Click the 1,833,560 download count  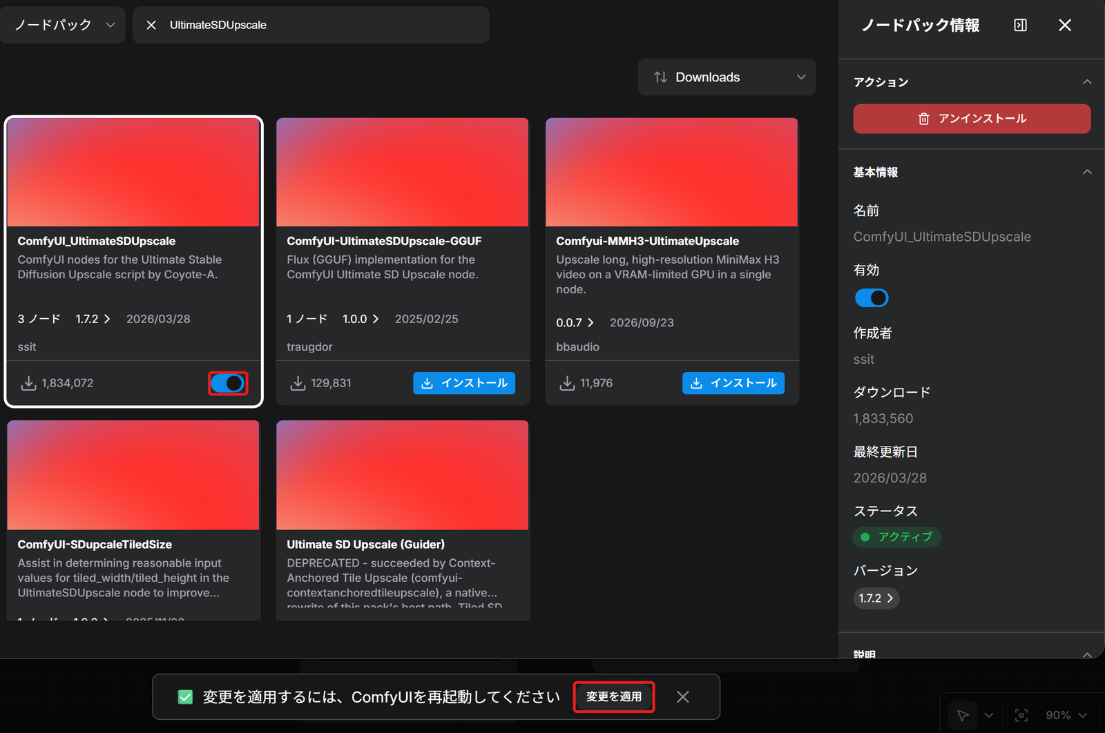[883, 419]
